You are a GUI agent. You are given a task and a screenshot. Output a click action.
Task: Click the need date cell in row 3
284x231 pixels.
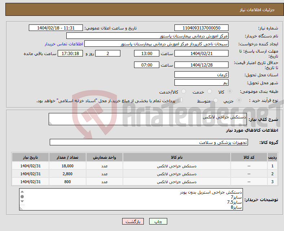[30, 182]
